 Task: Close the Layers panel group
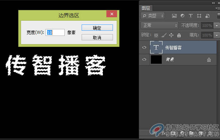(219, 3)
